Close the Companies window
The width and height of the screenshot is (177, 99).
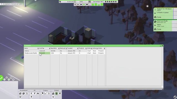tap(162, 46)
